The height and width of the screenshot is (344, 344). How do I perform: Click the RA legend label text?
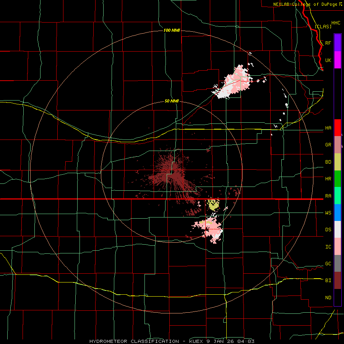click(328, 196)
